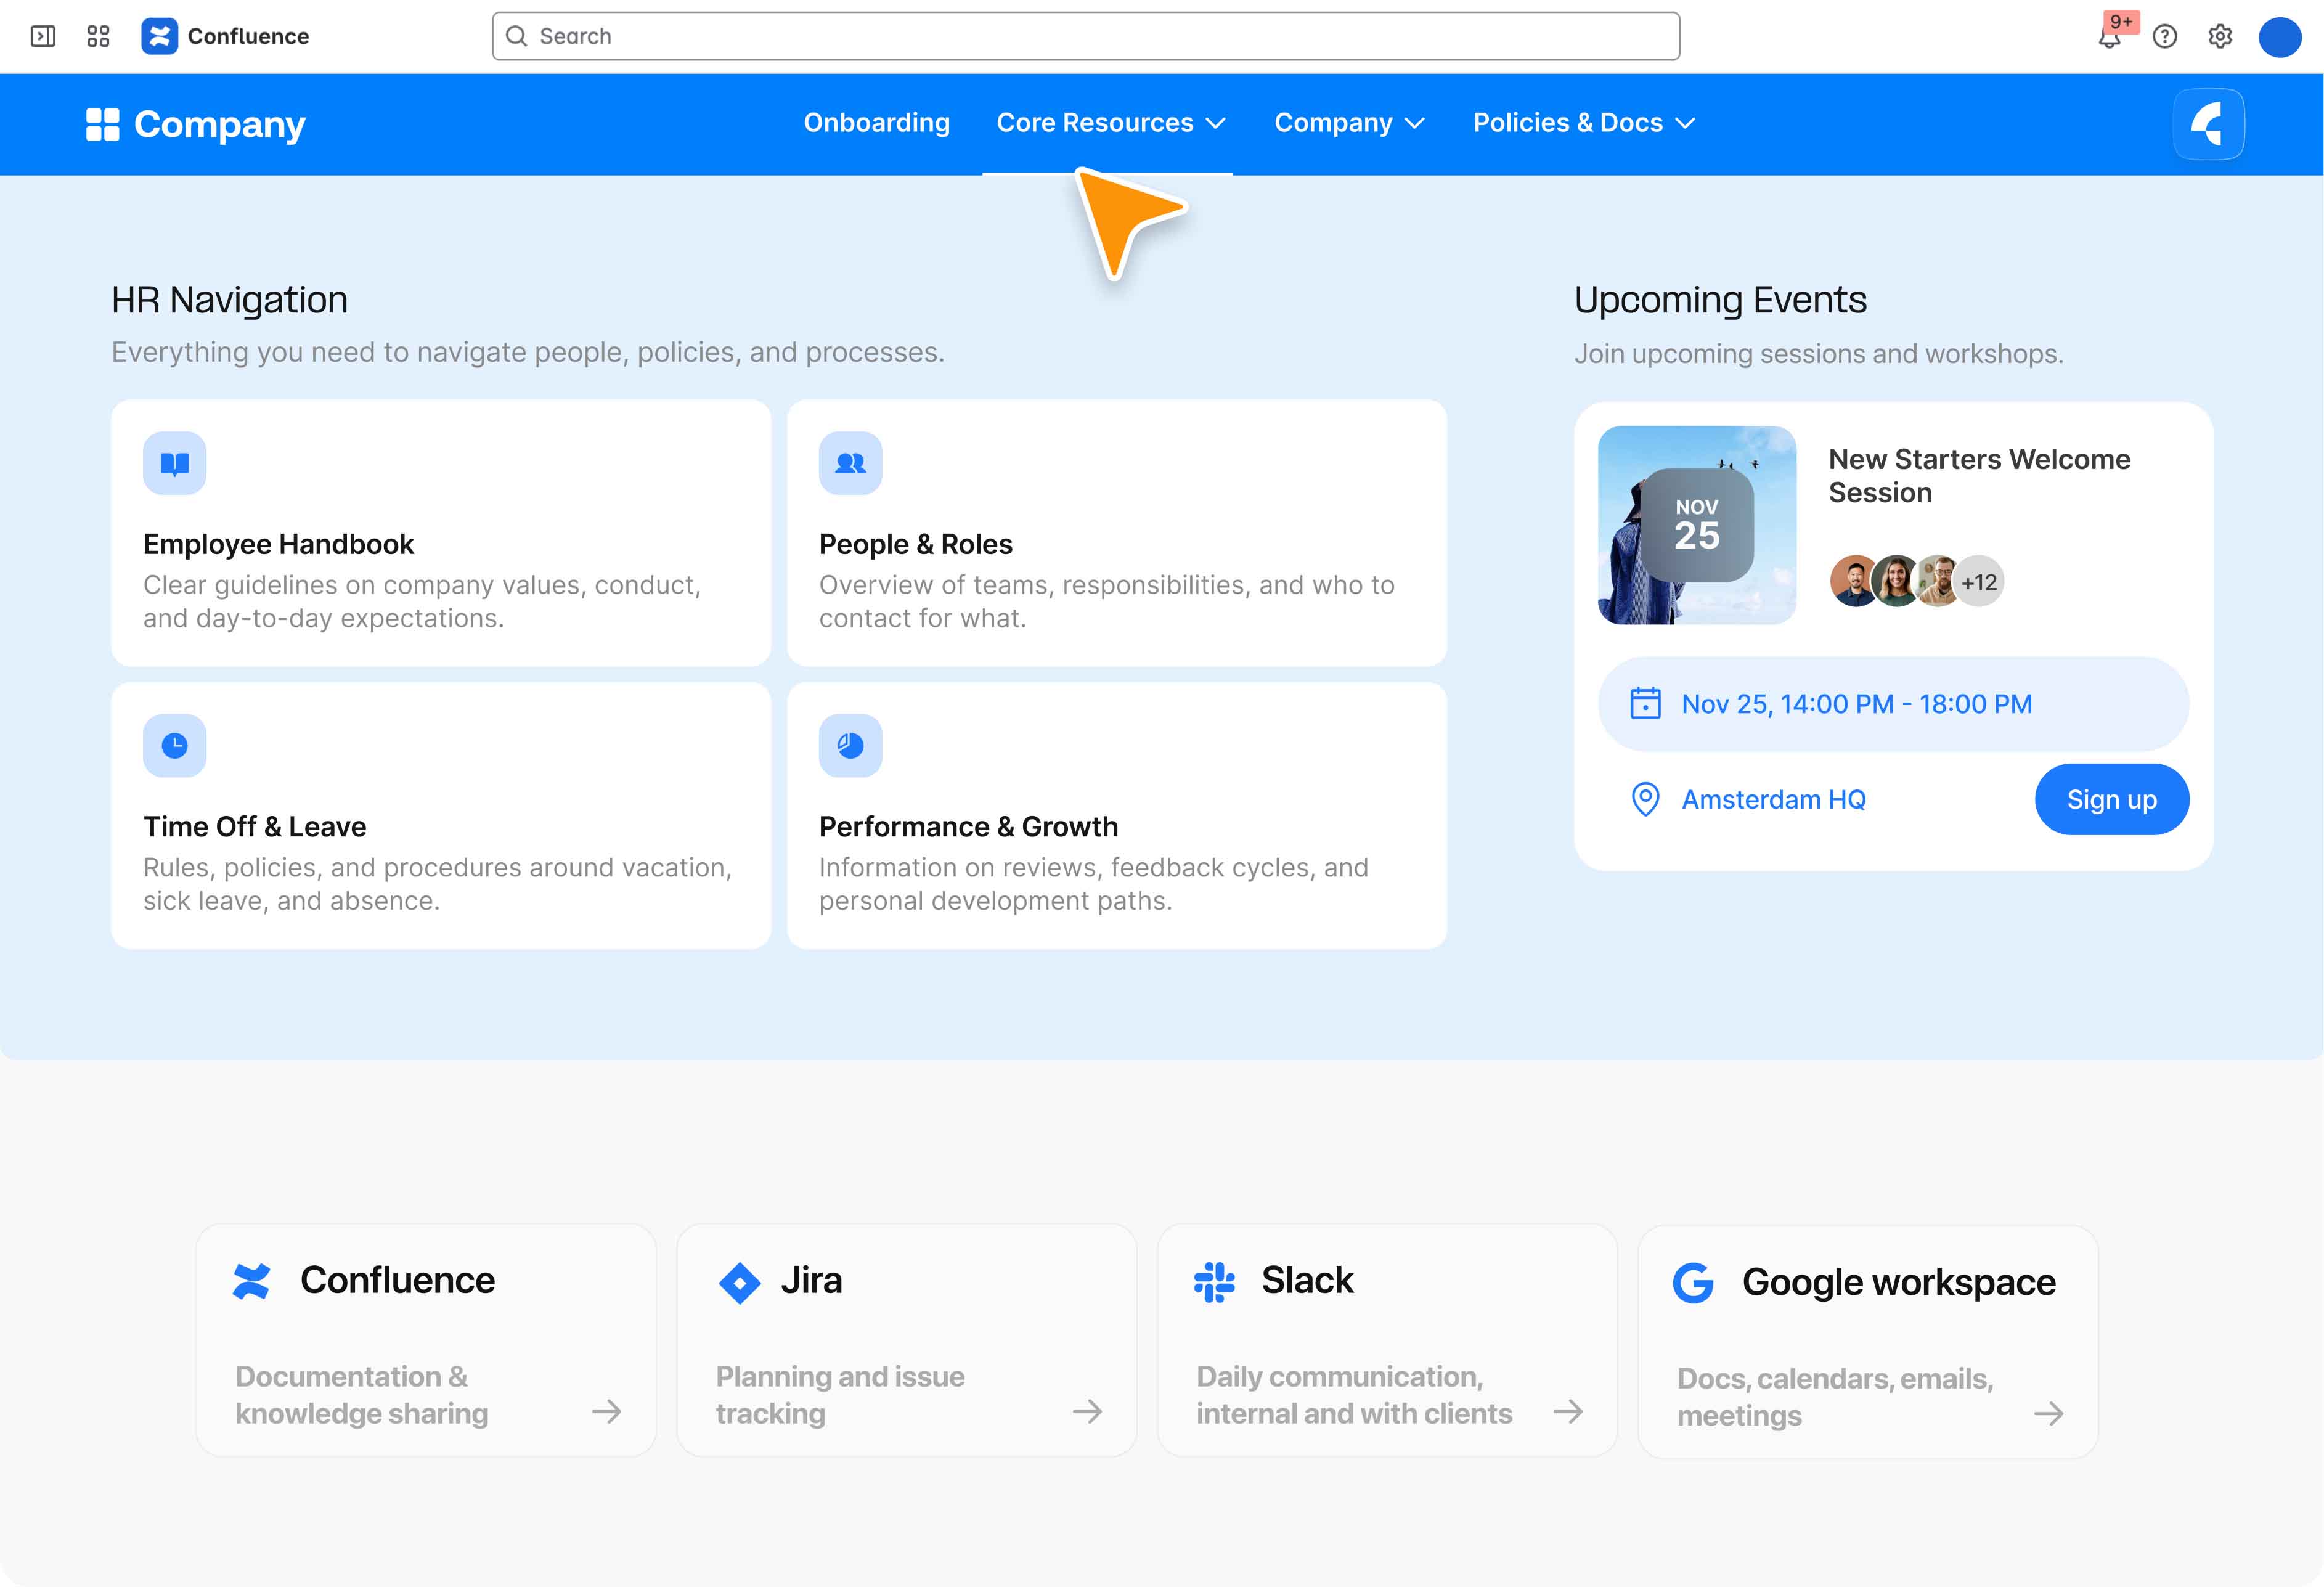Expand the Core Resources dropdown
2324x1587 pixels.
(x=1110, y=123)
